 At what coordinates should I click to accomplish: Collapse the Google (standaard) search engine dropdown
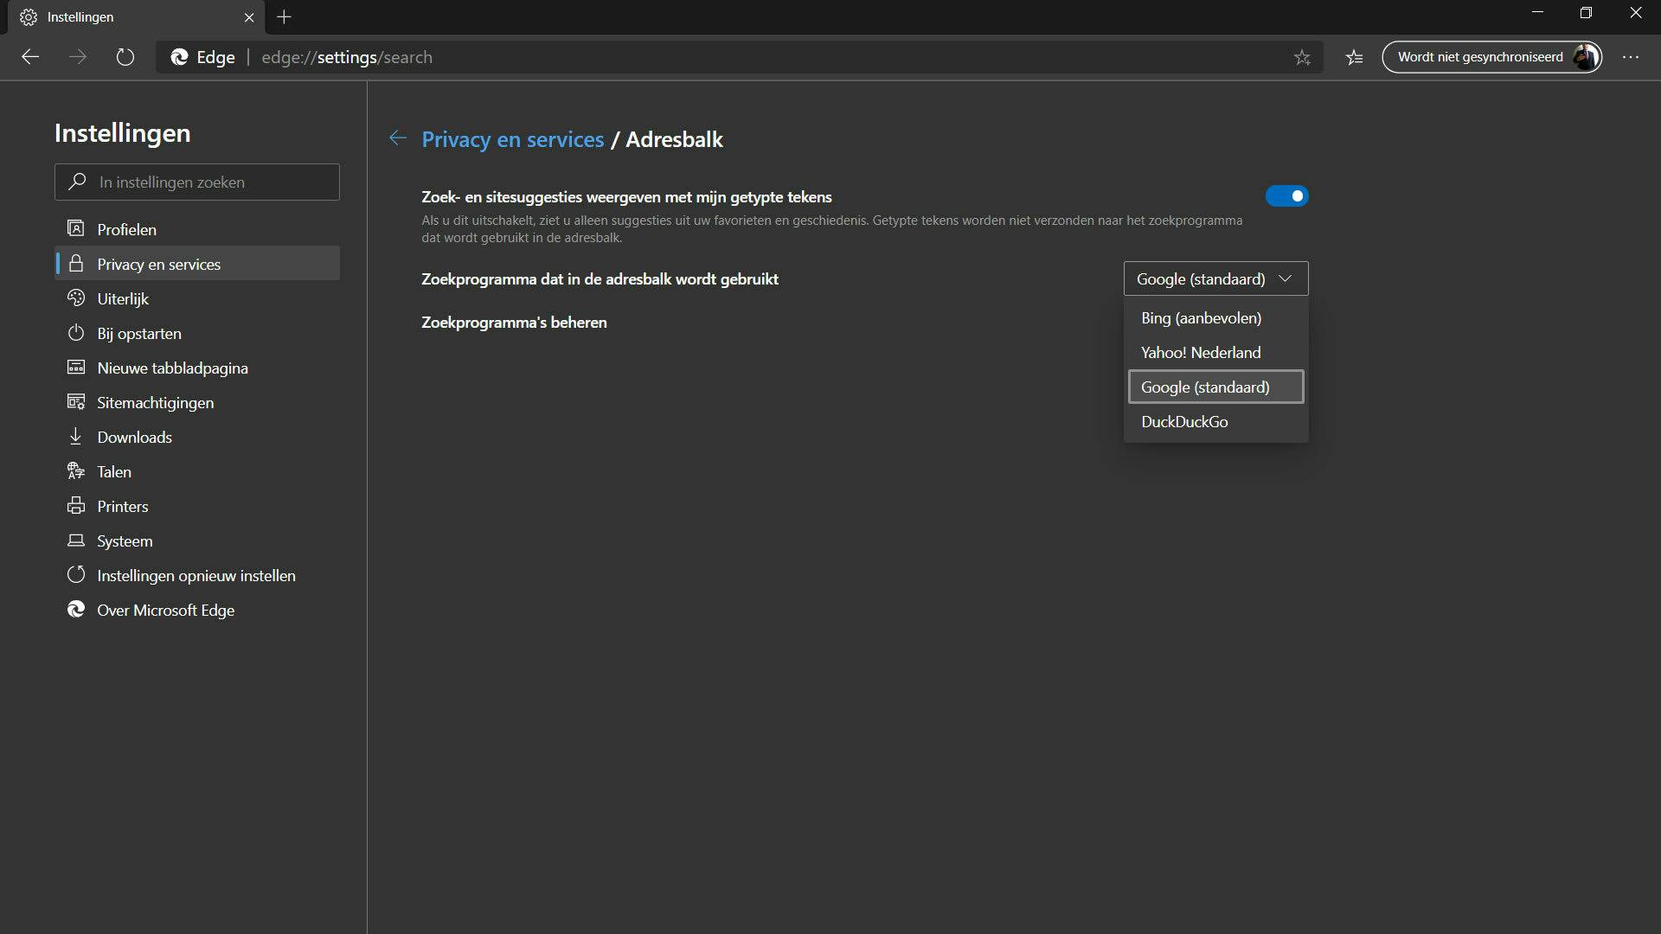[1215, 278]
